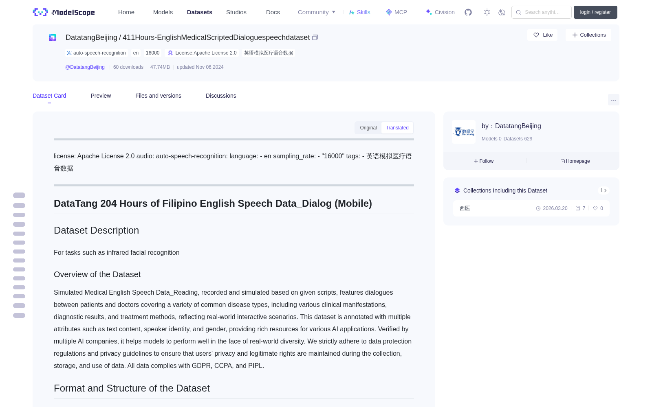Expand collections count chevron showing 1
The image size is (652, 407).
604,190
